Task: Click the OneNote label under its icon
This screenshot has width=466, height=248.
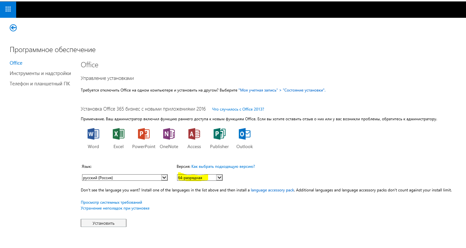Action: pos(169,146)
